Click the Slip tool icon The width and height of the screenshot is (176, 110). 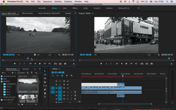pyautogui.click(x=45, y=86)
